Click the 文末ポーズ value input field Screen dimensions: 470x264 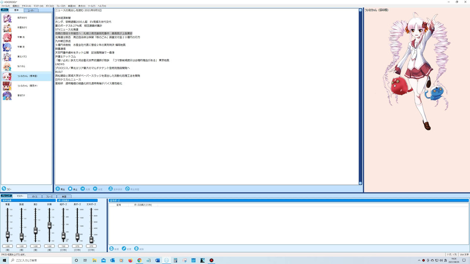click(91, 246)
